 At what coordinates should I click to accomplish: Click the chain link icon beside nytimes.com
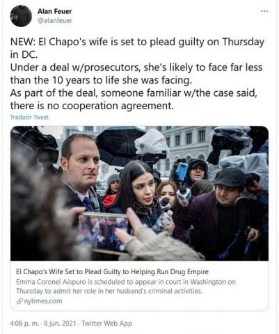click(x=19, y=301)
